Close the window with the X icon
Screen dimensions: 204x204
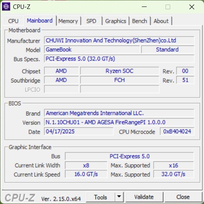[x=192, y=7]
